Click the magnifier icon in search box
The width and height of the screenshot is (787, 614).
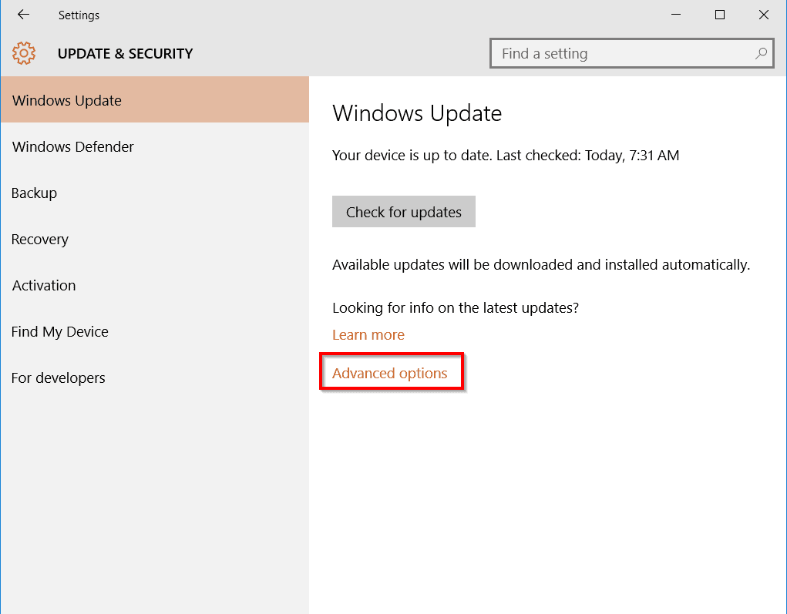coord(761,53)
